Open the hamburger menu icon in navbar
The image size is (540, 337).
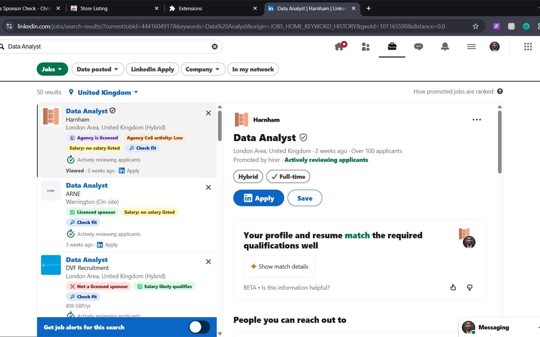[472, 47]
